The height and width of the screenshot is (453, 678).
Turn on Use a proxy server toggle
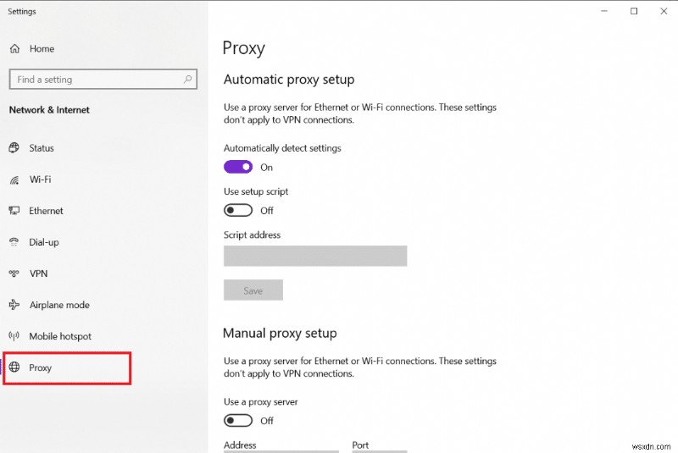[238, 420]
